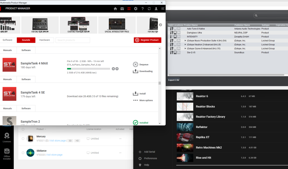
Task: Click the Product Manager vertical scrollbar thumb
Action: coord(160,83)
